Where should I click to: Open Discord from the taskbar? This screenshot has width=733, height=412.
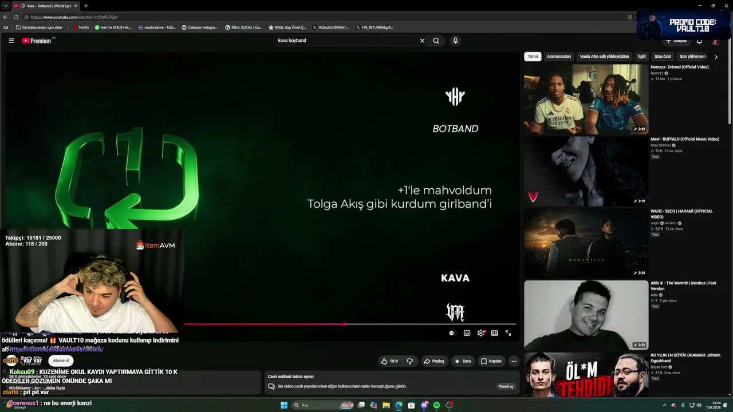pos(424,405)
